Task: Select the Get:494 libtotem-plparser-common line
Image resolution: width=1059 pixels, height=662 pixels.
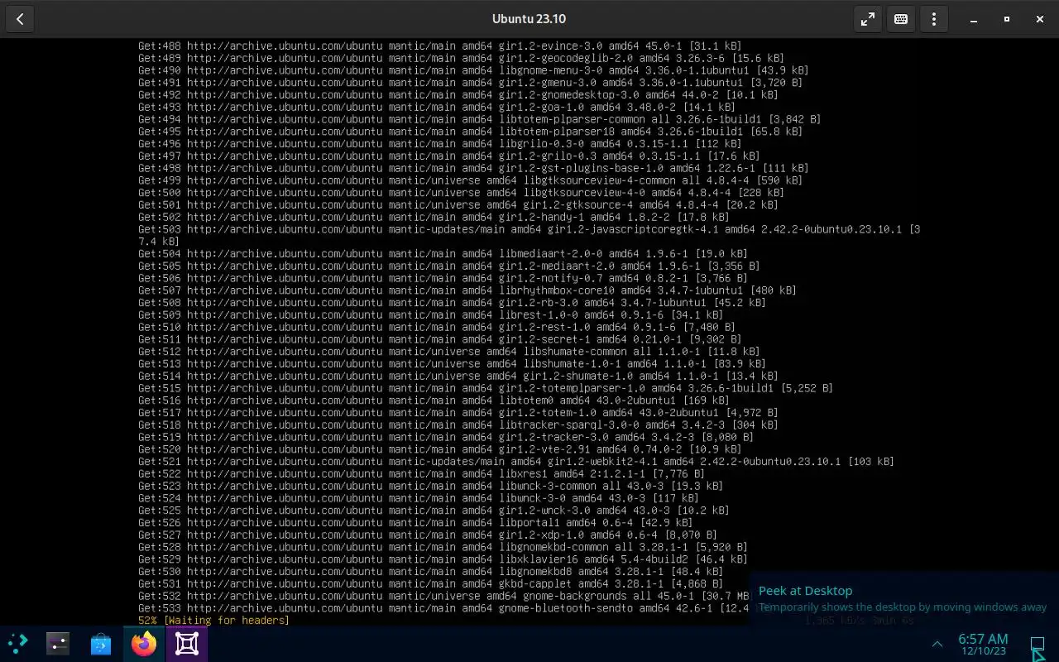Action: point(479,119)
